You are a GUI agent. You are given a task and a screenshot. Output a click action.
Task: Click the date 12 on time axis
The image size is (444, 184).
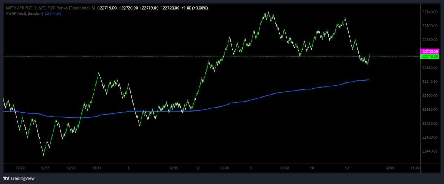click(x=346, y=168)
